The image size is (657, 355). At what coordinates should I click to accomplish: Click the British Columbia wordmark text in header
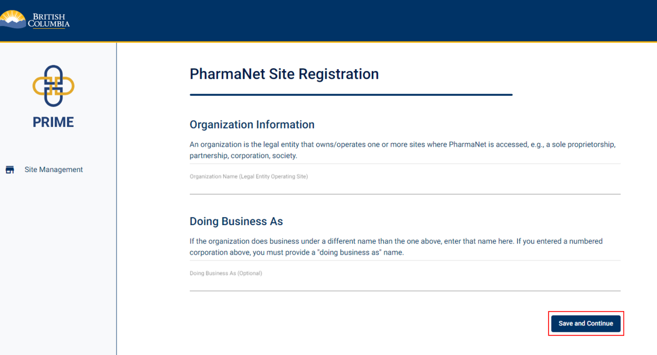point(53,20)
